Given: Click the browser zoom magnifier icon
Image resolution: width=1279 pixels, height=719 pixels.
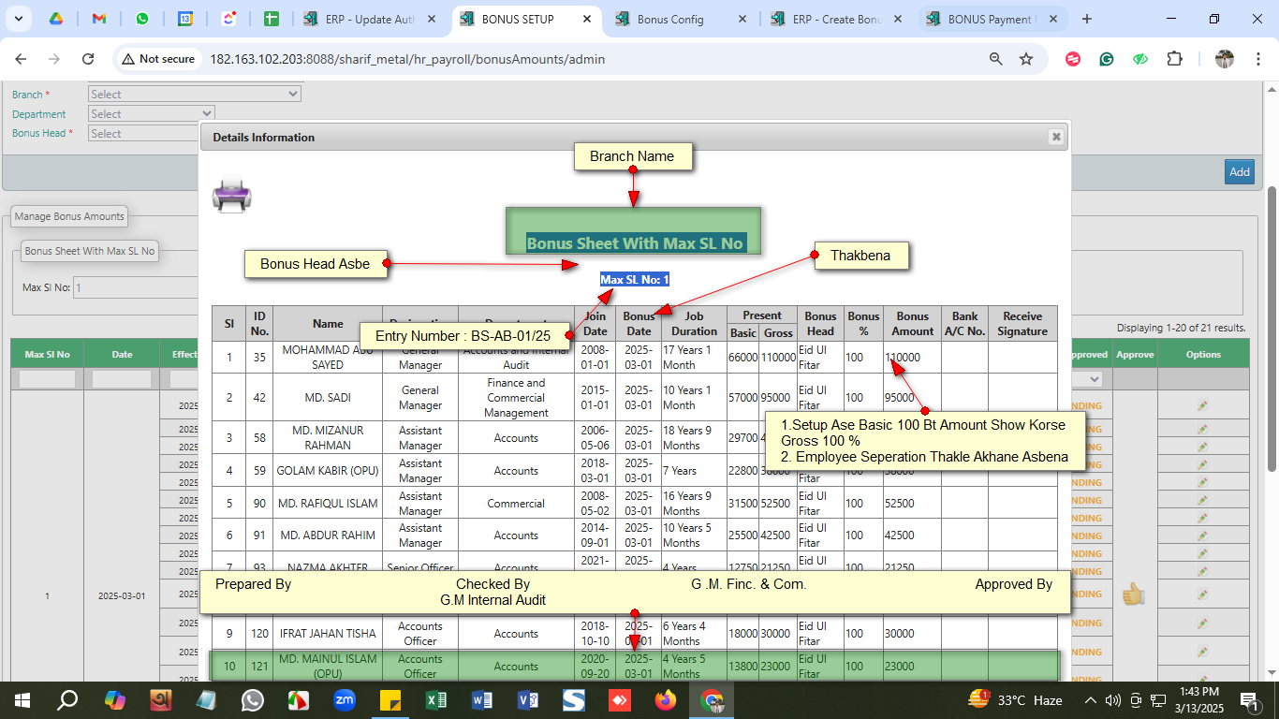Looking at the screenshot, I should (x=996, y=59).
